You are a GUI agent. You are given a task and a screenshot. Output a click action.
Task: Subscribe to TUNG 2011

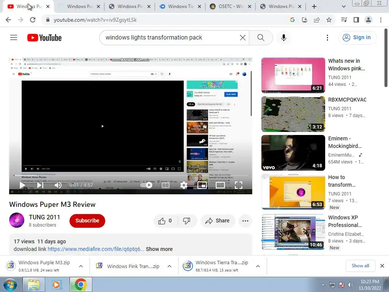tap(87, 221)
